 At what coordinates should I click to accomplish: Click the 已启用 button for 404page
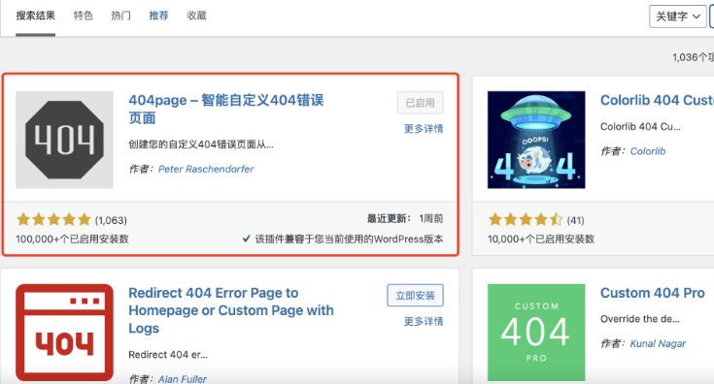420,103
